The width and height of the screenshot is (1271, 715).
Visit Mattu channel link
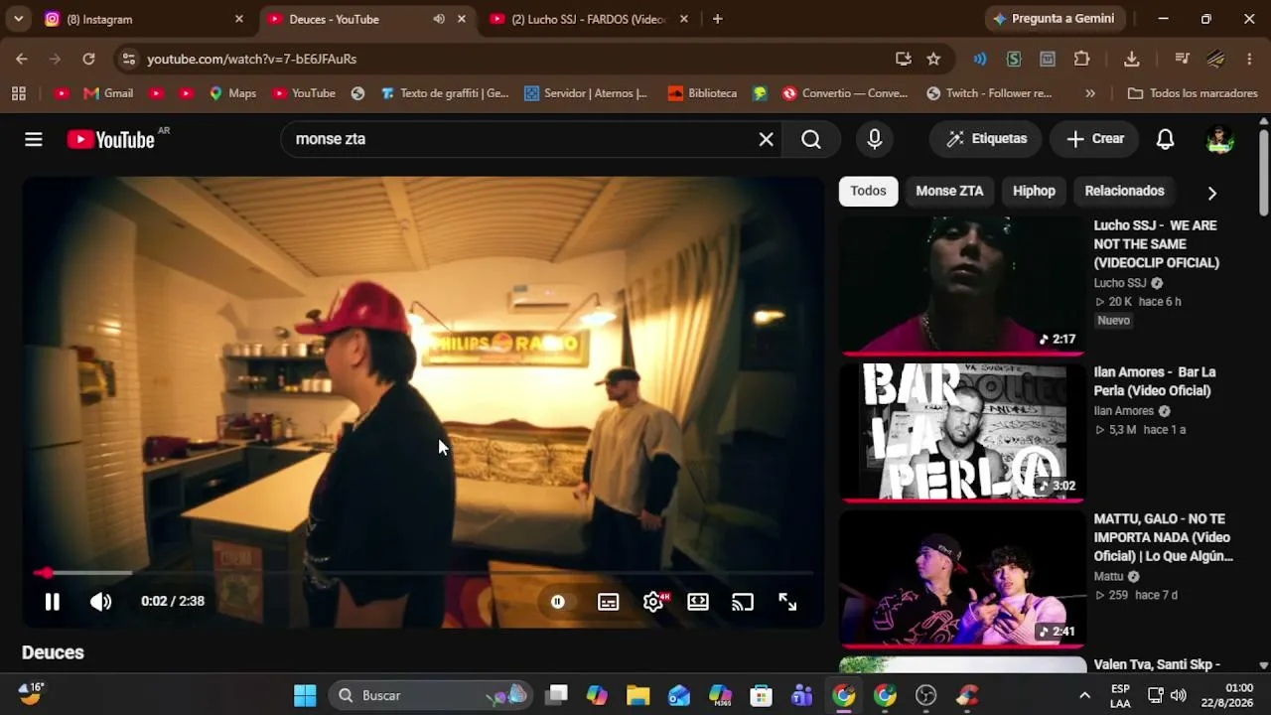[x=1108, y=577]
